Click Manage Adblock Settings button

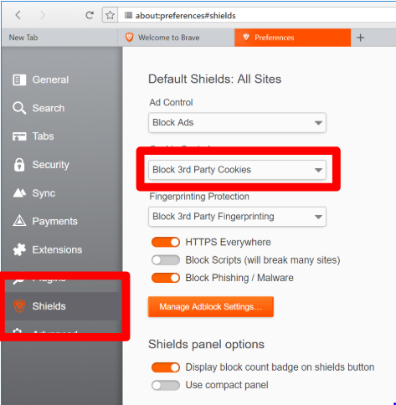click(x=211, y=307)
